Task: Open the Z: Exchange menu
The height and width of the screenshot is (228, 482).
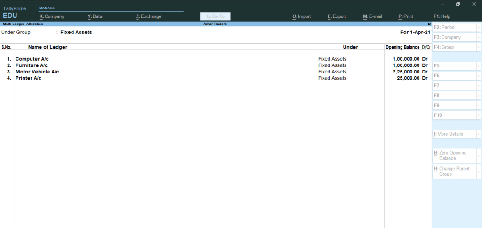Action: point(148,16)
